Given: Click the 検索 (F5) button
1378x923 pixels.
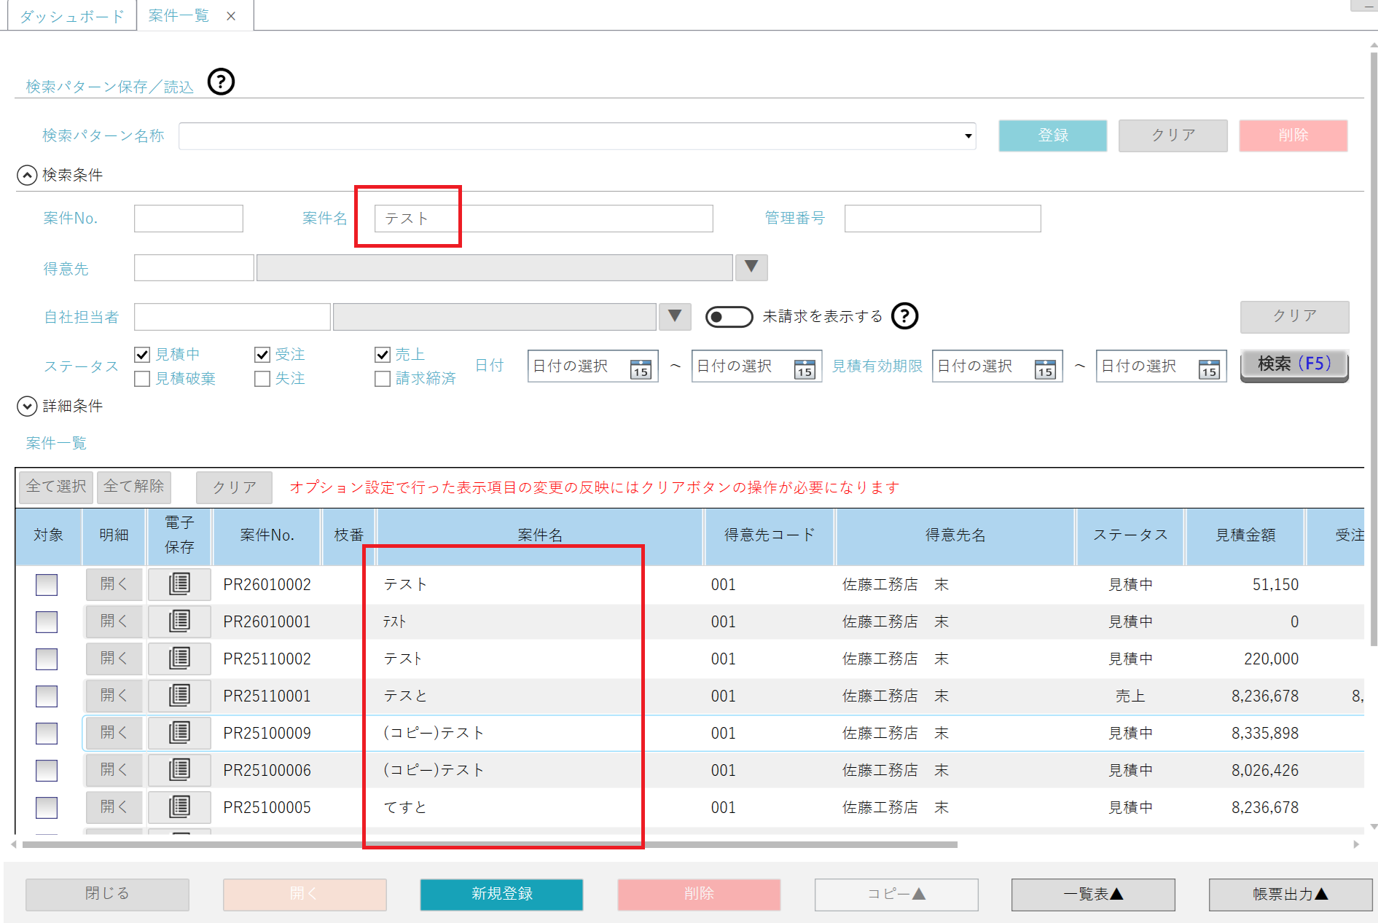Looking at the screenshot, I should tap(1293, 364).
